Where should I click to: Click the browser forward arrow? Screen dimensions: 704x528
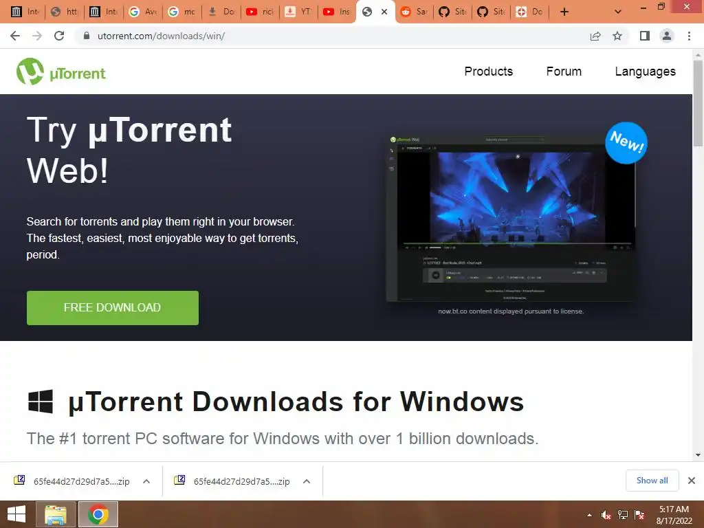[37, 36]
